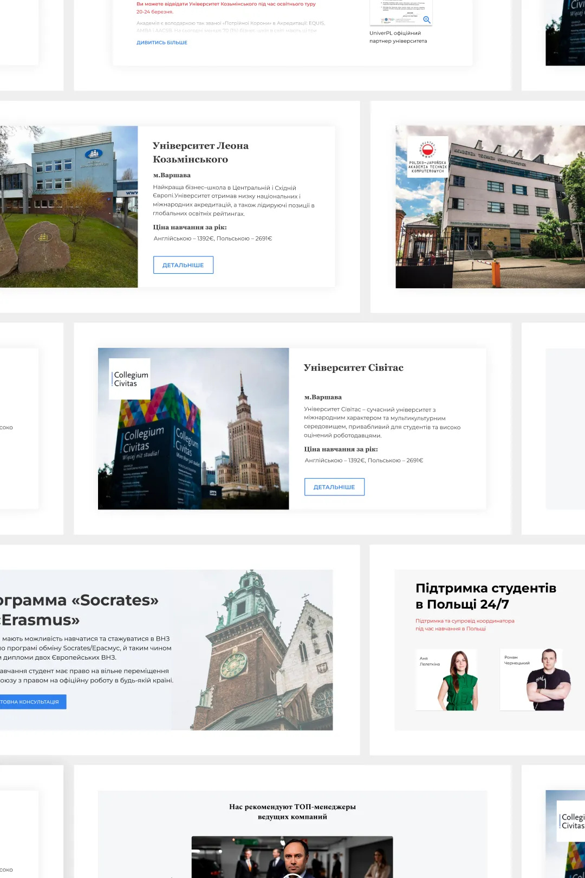
Task: Click red text about visiting Університет Козьмінського
Action: [x=226, y=8]
